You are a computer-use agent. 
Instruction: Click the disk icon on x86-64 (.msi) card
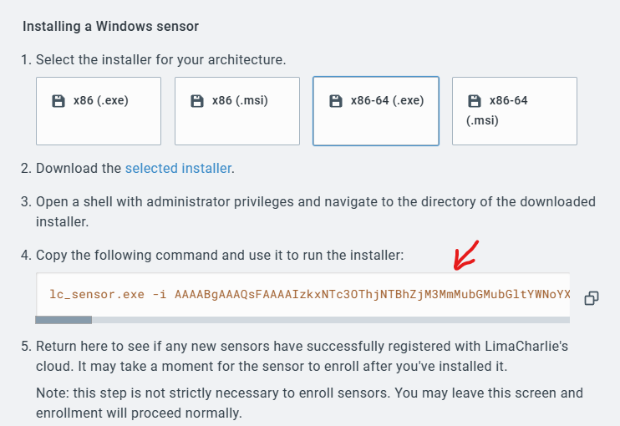475,101
